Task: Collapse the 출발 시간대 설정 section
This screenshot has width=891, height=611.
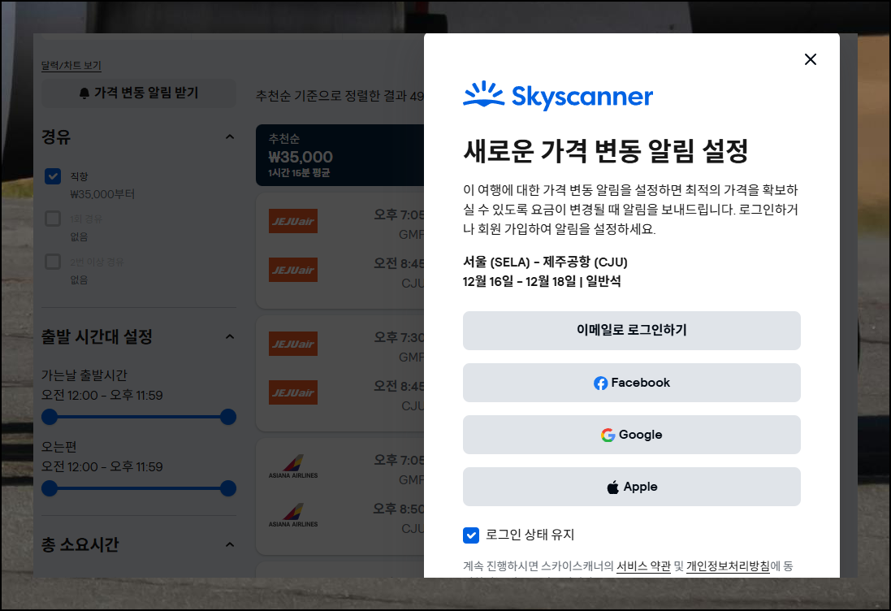Action: point(230,336)
